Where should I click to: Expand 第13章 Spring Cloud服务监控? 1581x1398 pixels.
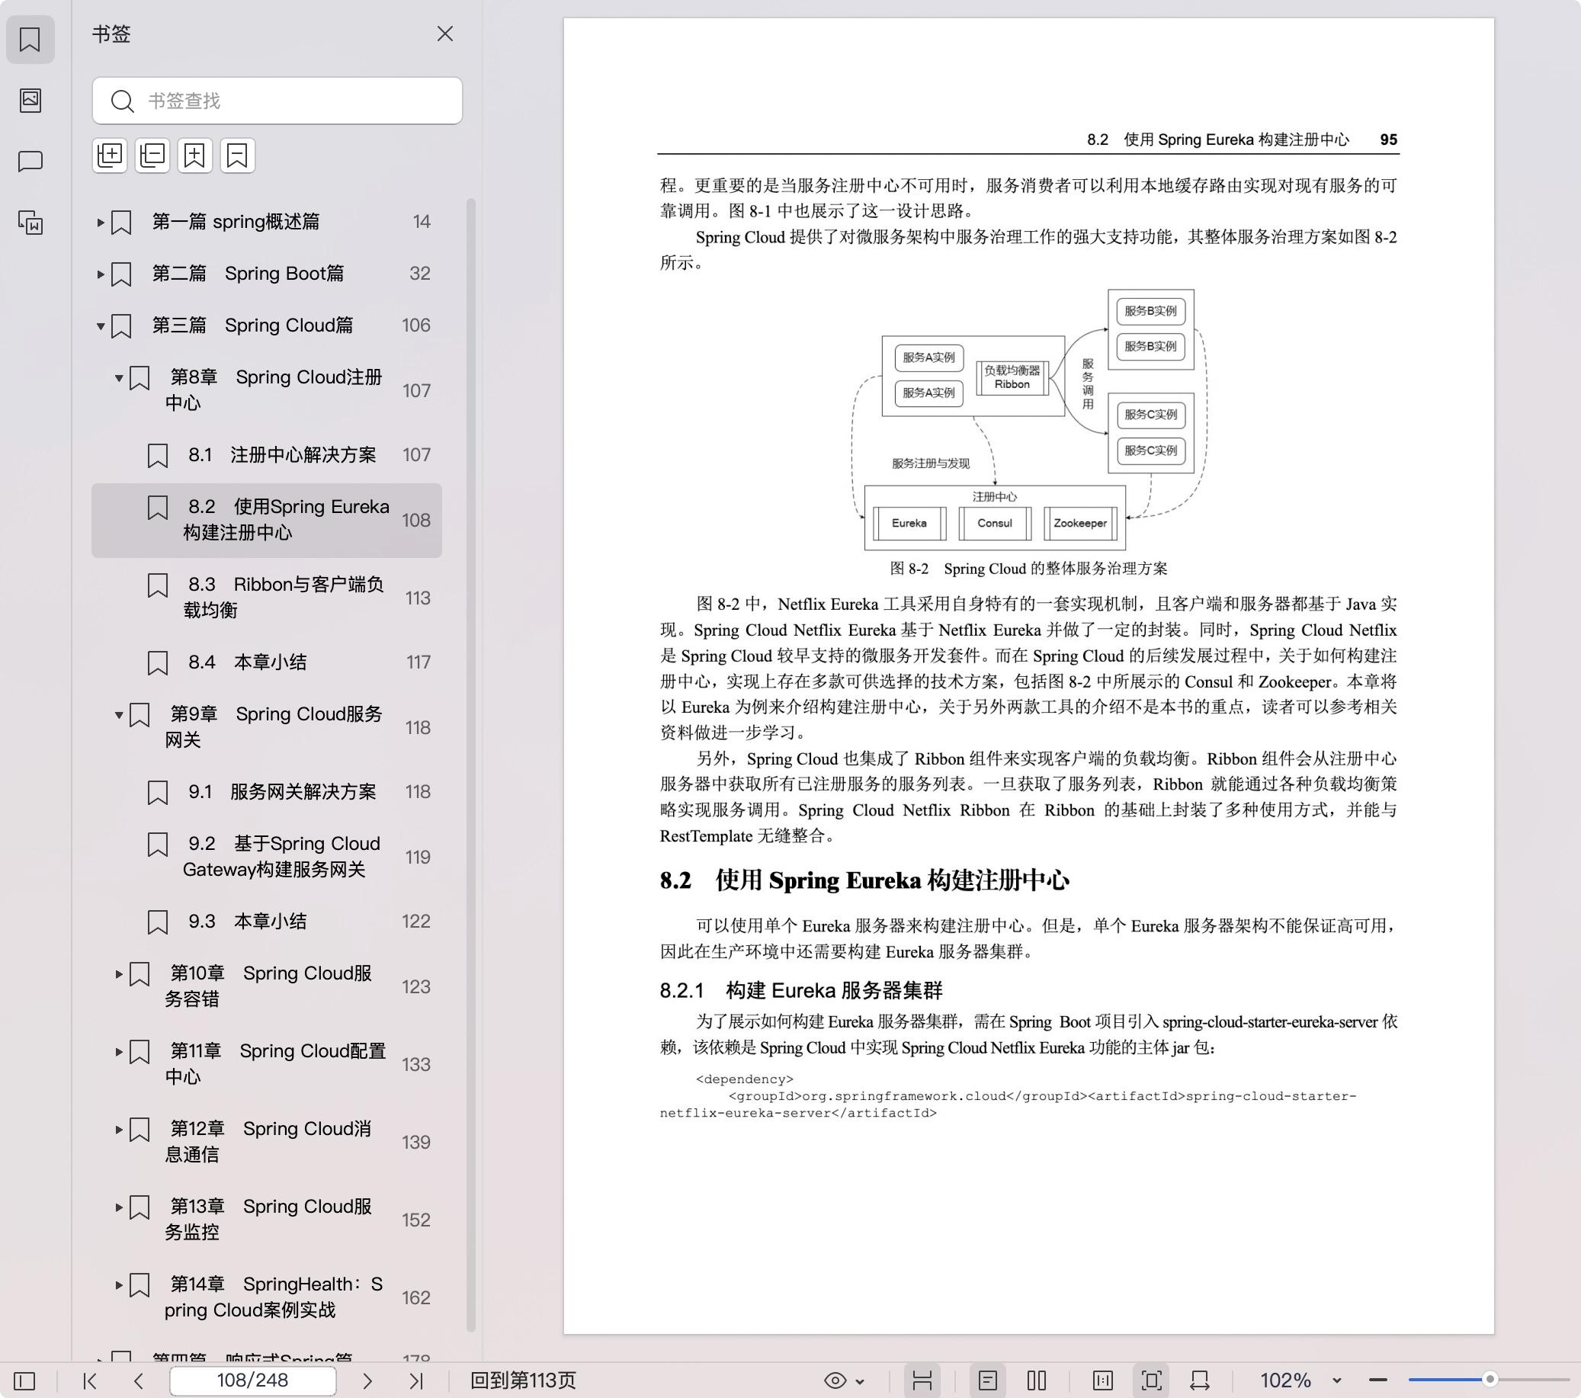(118, 1207)
